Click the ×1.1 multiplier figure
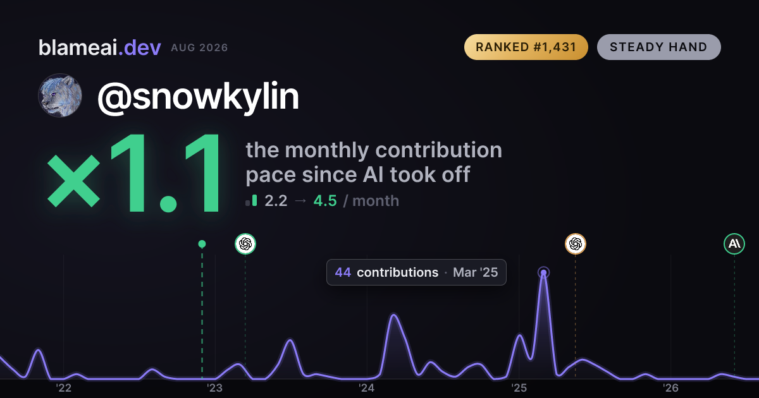The image size is (759, 398). click(134, 176)
